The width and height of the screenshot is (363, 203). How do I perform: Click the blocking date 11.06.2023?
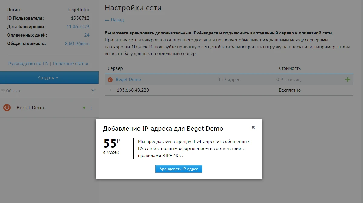click(78, 26)
